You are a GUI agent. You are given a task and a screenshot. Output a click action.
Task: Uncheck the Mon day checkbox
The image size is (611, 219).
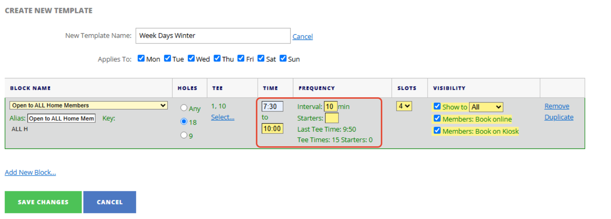point(141,58)
